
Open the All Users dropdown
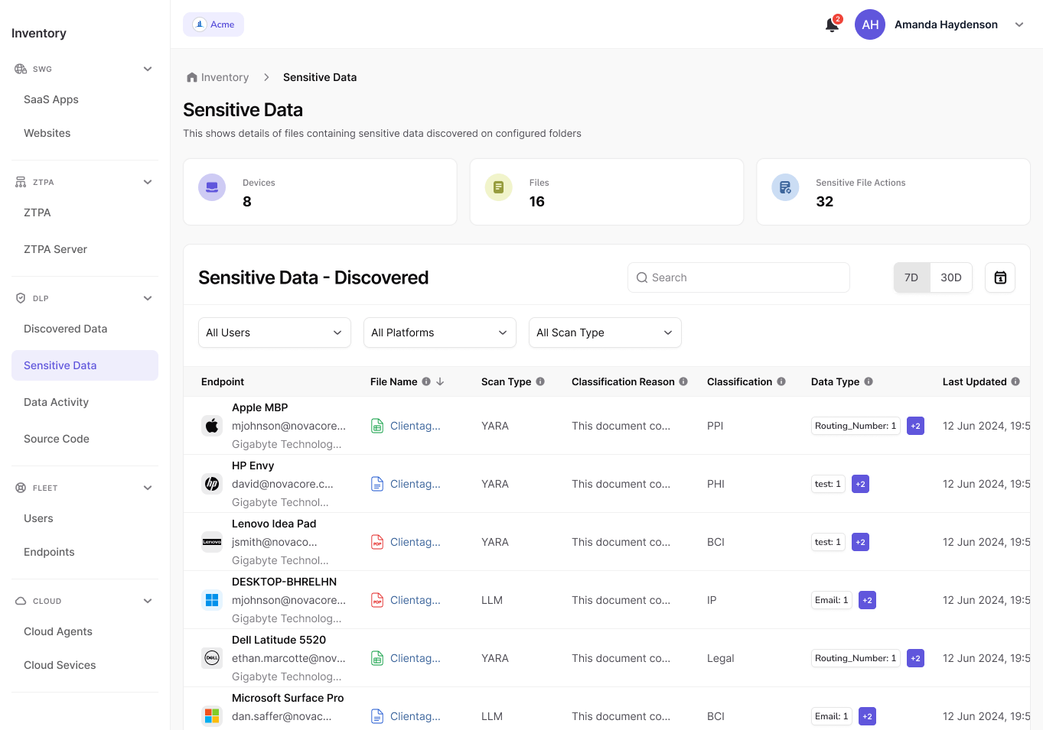pyautogui.click(x=274, y=333)
